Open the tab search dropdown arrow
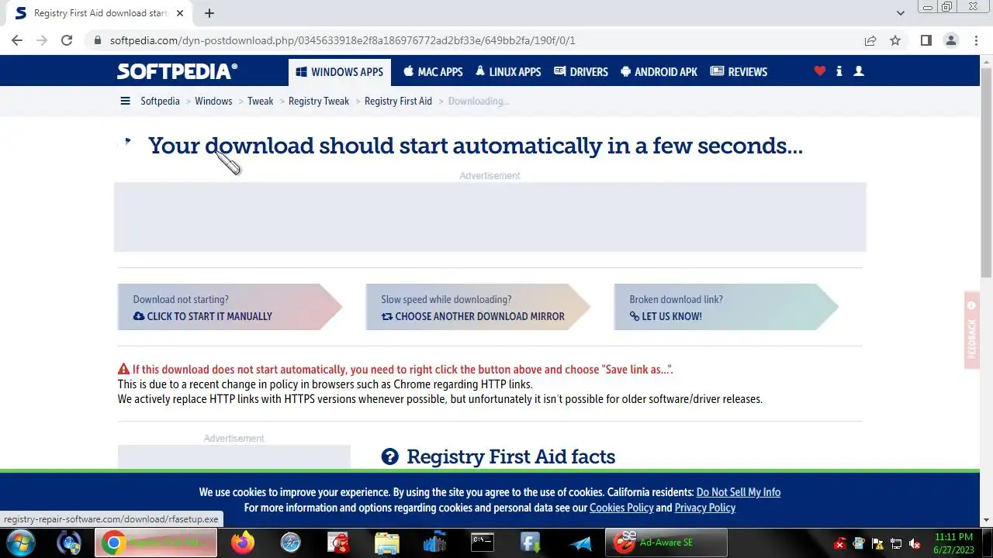Image resolution: width=993 pixels, height=558 pixels. [x=900, y=13]
